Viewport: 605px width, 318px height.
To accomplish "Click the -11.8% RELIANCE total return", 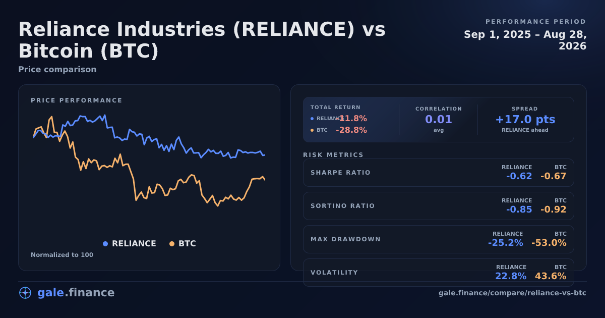I will point(351,119).
